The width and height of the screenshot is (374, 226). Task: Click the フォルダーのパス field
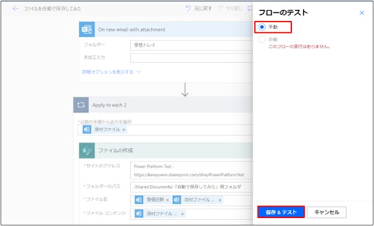tap(191, 187)
